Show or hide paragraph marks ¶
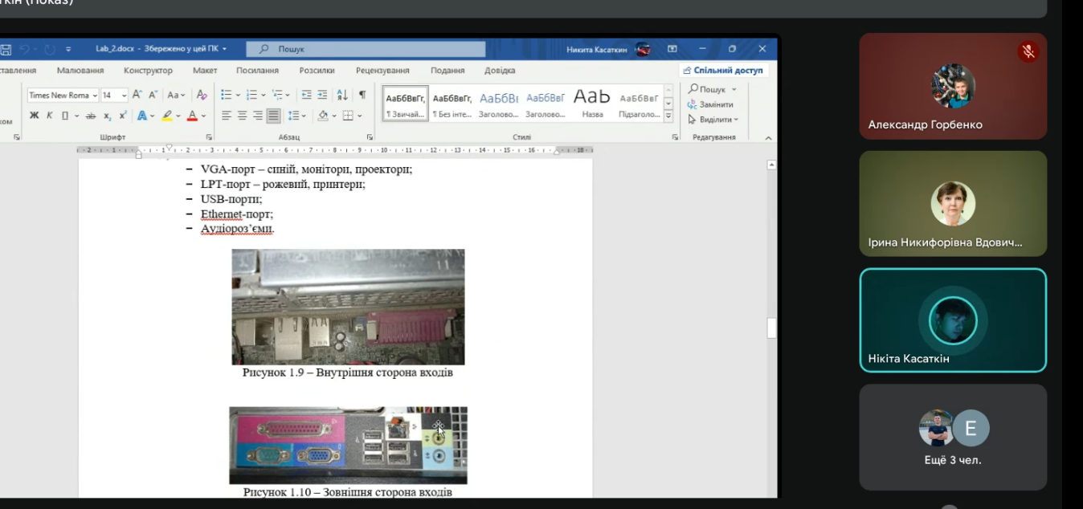Screen dimensions: 1083x509 pyautogui.click(x=362, y=95)
